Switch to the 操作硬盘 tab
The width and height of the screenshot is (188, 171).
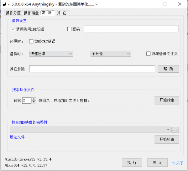tap(31, 13)
